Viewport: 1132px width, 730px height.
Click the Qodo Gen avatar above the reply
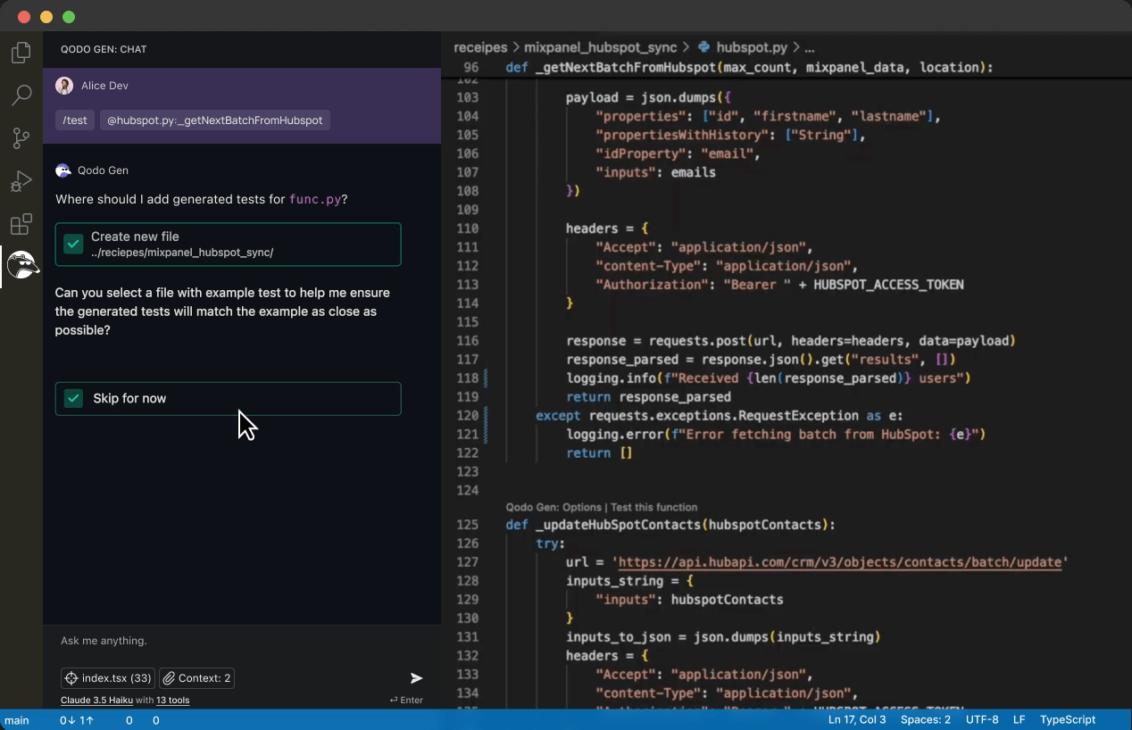63,170
